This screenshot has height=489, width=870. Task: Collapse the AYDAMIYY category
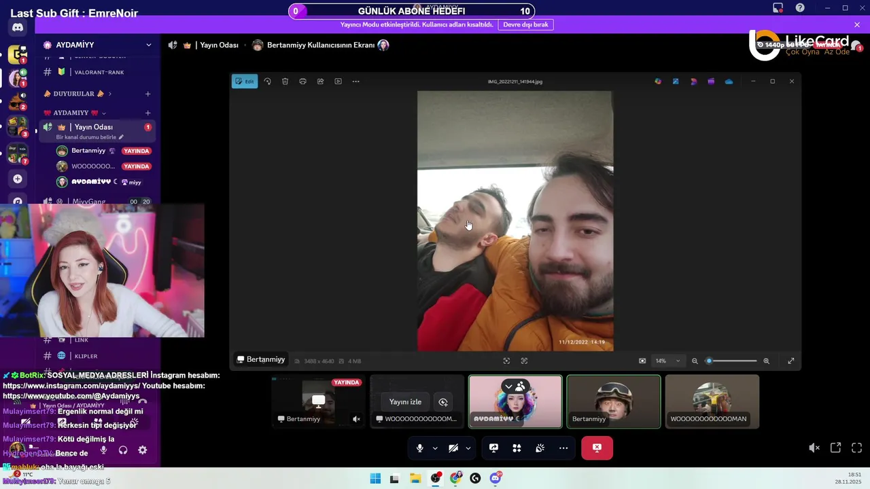click(75, 113)
